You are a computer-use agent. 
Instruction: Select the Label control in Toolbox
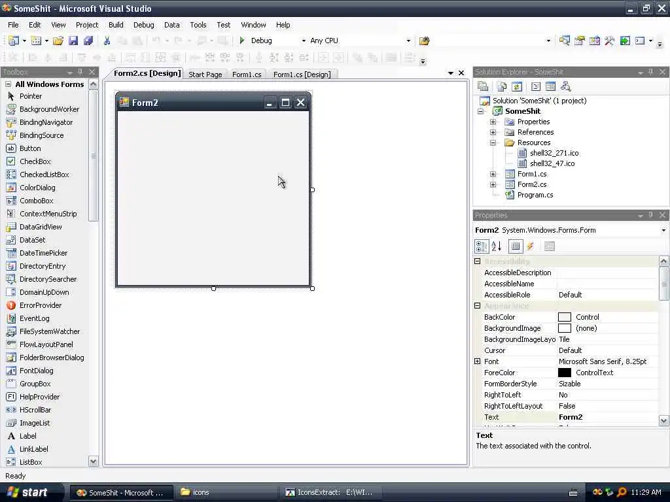(x=27, y=436)
